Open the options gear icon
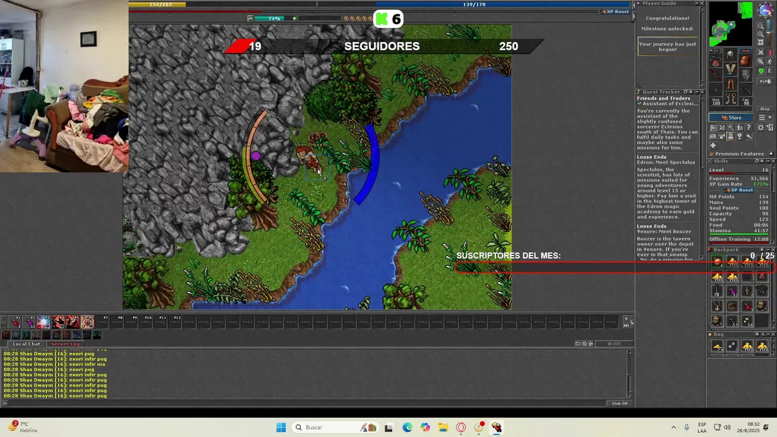Image resolution: width=777 pixels, height=437 pixels. [761, 127]
